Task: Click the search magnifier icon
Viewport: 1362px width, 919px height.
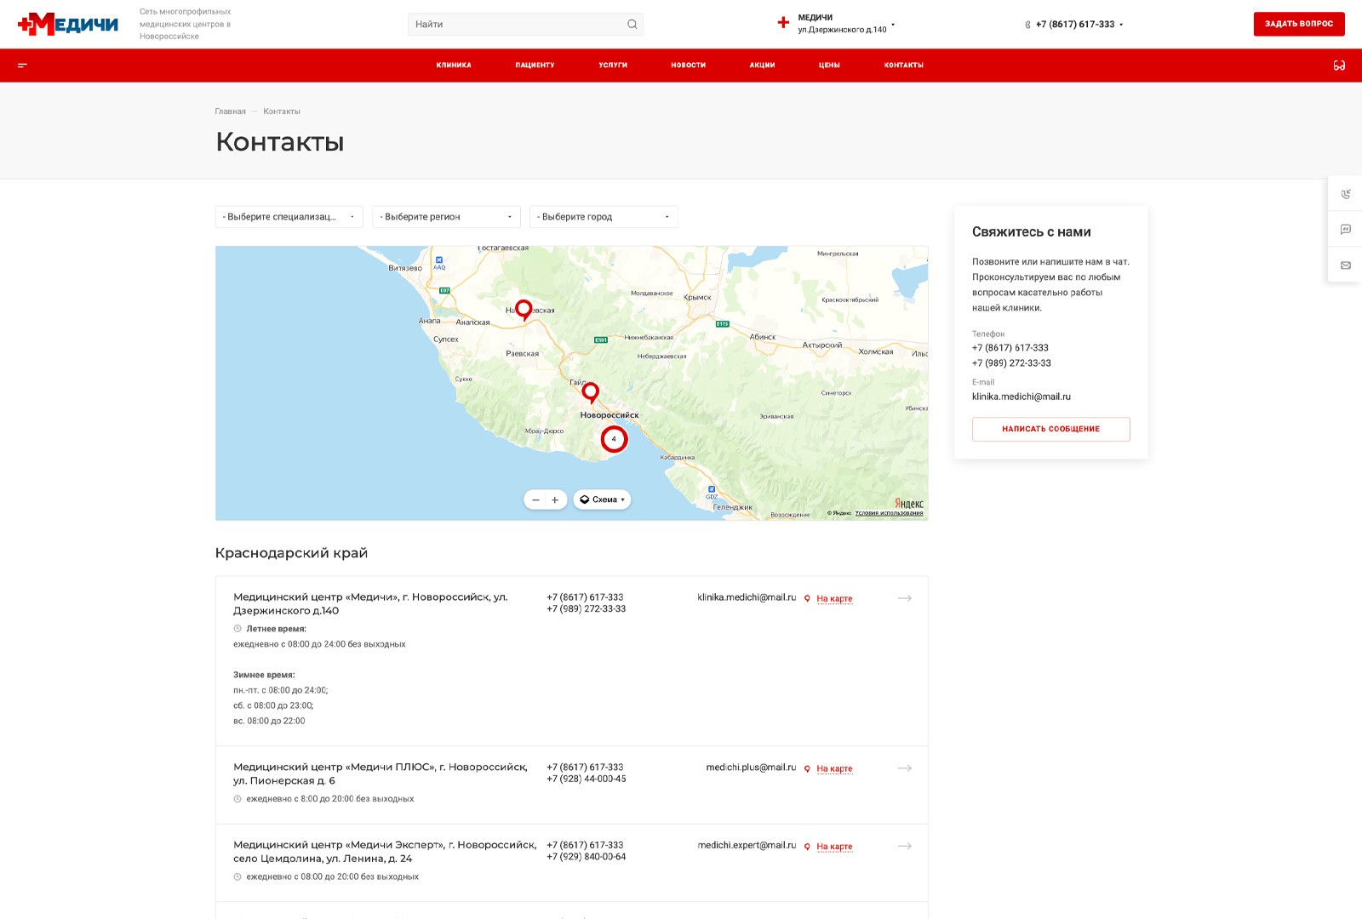Action: pos(632,25)
